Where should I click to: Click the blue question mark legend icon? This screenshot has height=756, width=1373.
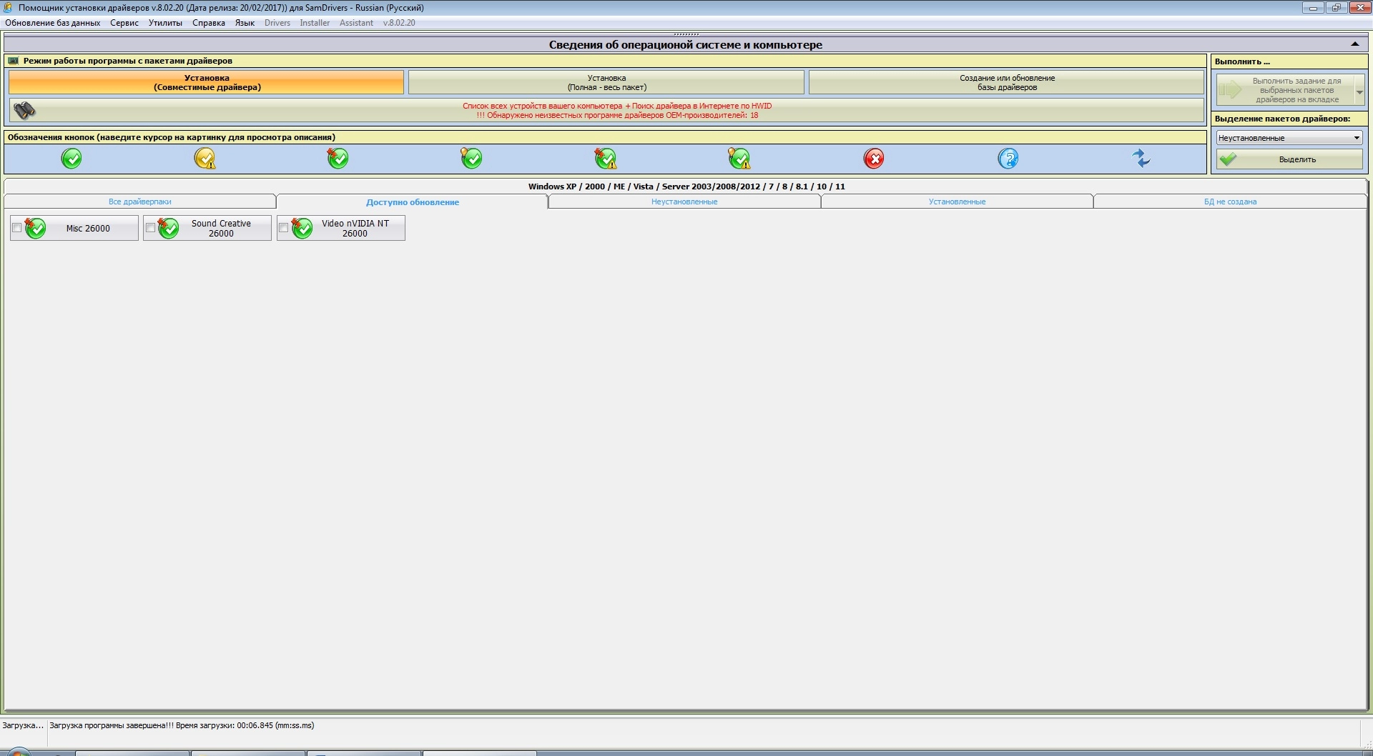1008,158
